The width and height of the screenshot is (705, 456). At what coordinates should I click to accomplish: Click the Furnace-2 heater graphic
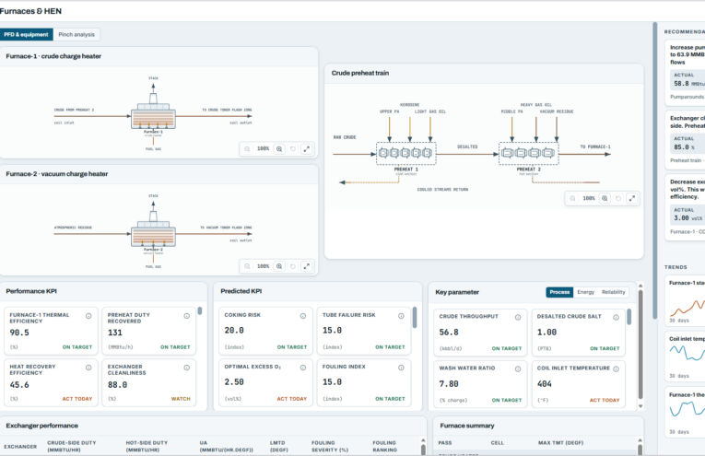tap(153, 232)
